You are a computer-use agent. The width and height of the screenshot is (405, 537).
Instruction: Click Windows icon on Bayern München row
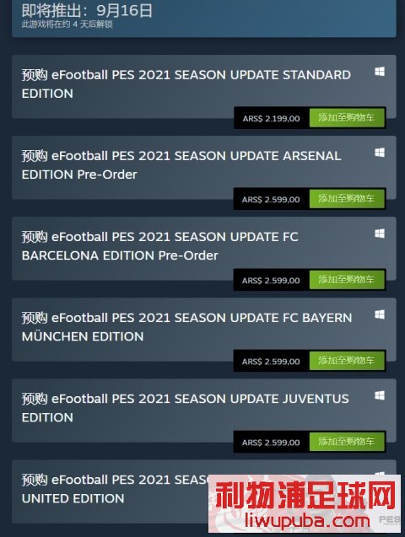tap(380, 314)
